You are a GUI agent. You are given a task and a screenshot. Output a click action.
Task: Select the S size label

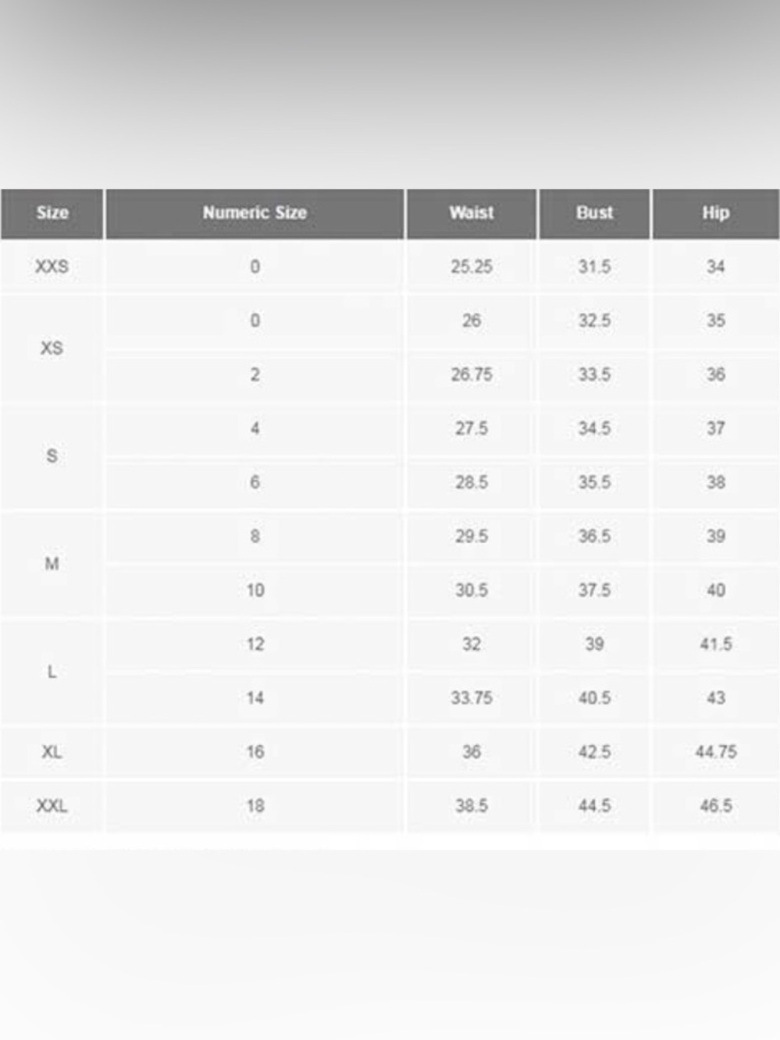[x=52, y=456]
